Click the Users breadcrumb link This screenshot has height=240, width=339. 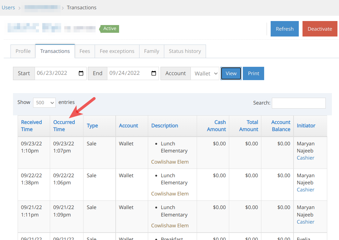click(x=8, y=7)
